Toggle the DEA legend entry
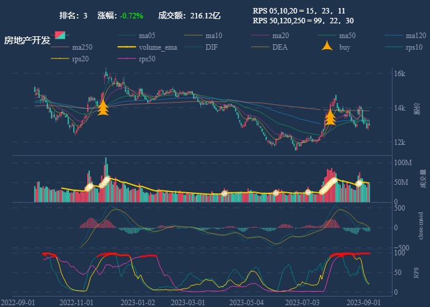 tap(260, 47)
